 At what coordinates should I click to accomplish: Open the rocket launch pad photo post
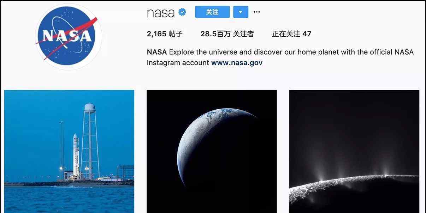click(x=69, y=151)
